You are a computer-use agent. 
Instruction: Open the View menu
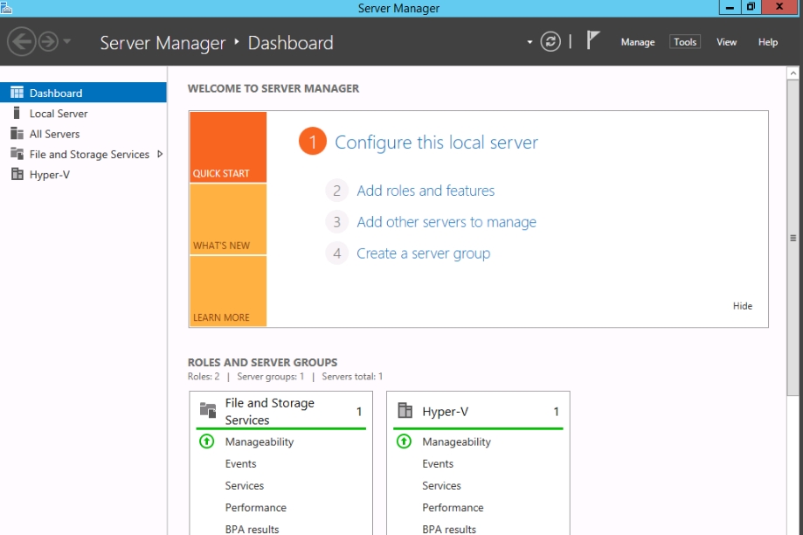726,42
